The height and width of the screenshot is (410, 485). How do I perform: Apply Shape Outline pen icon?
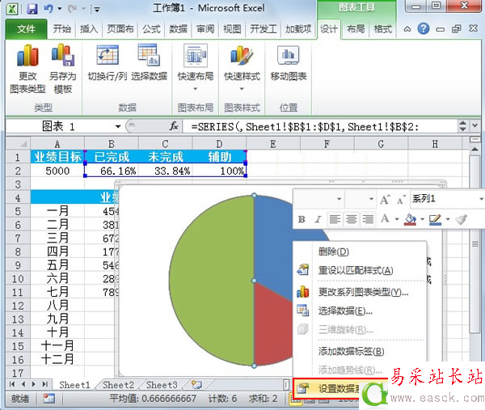(x=435, y=219)
